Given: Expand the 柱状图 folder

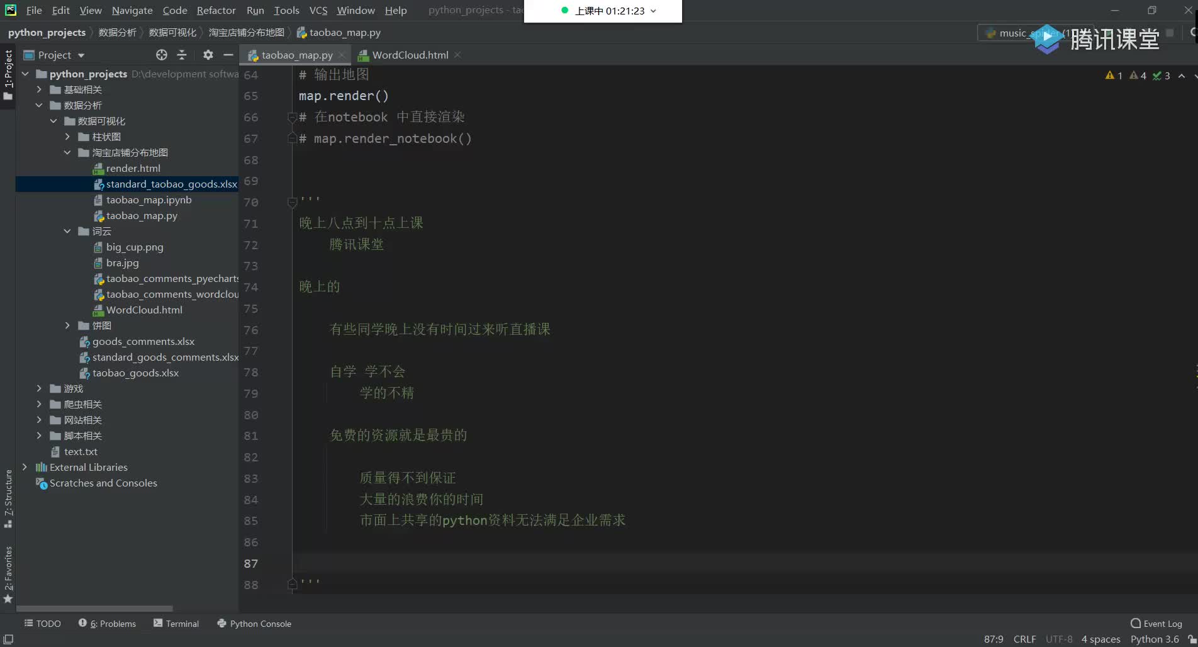Looking at the screenshot, I should point(67,137).
